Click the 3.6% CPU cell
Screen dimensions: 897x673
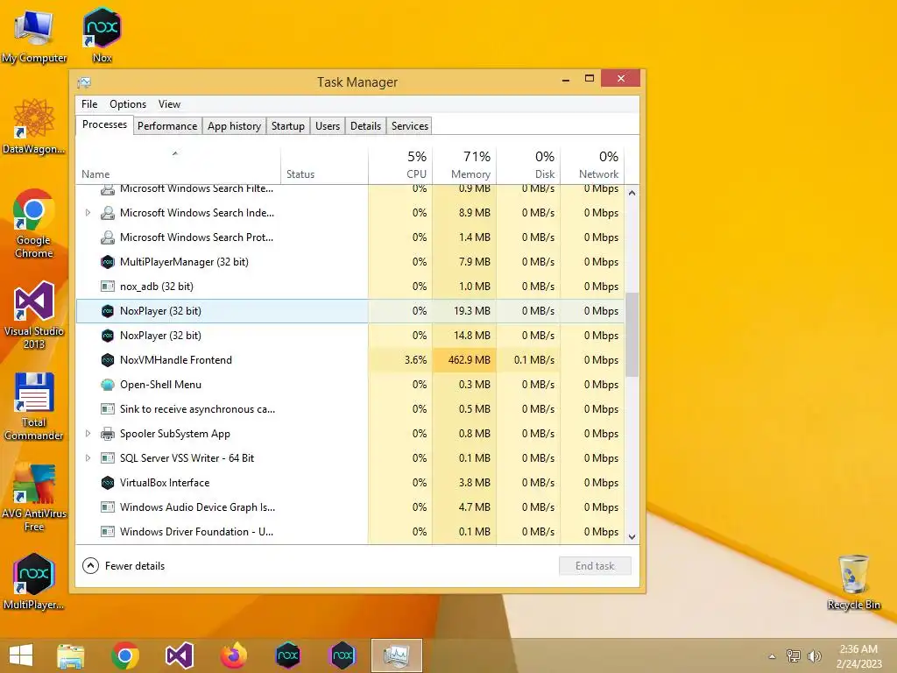tap(400, 360)
